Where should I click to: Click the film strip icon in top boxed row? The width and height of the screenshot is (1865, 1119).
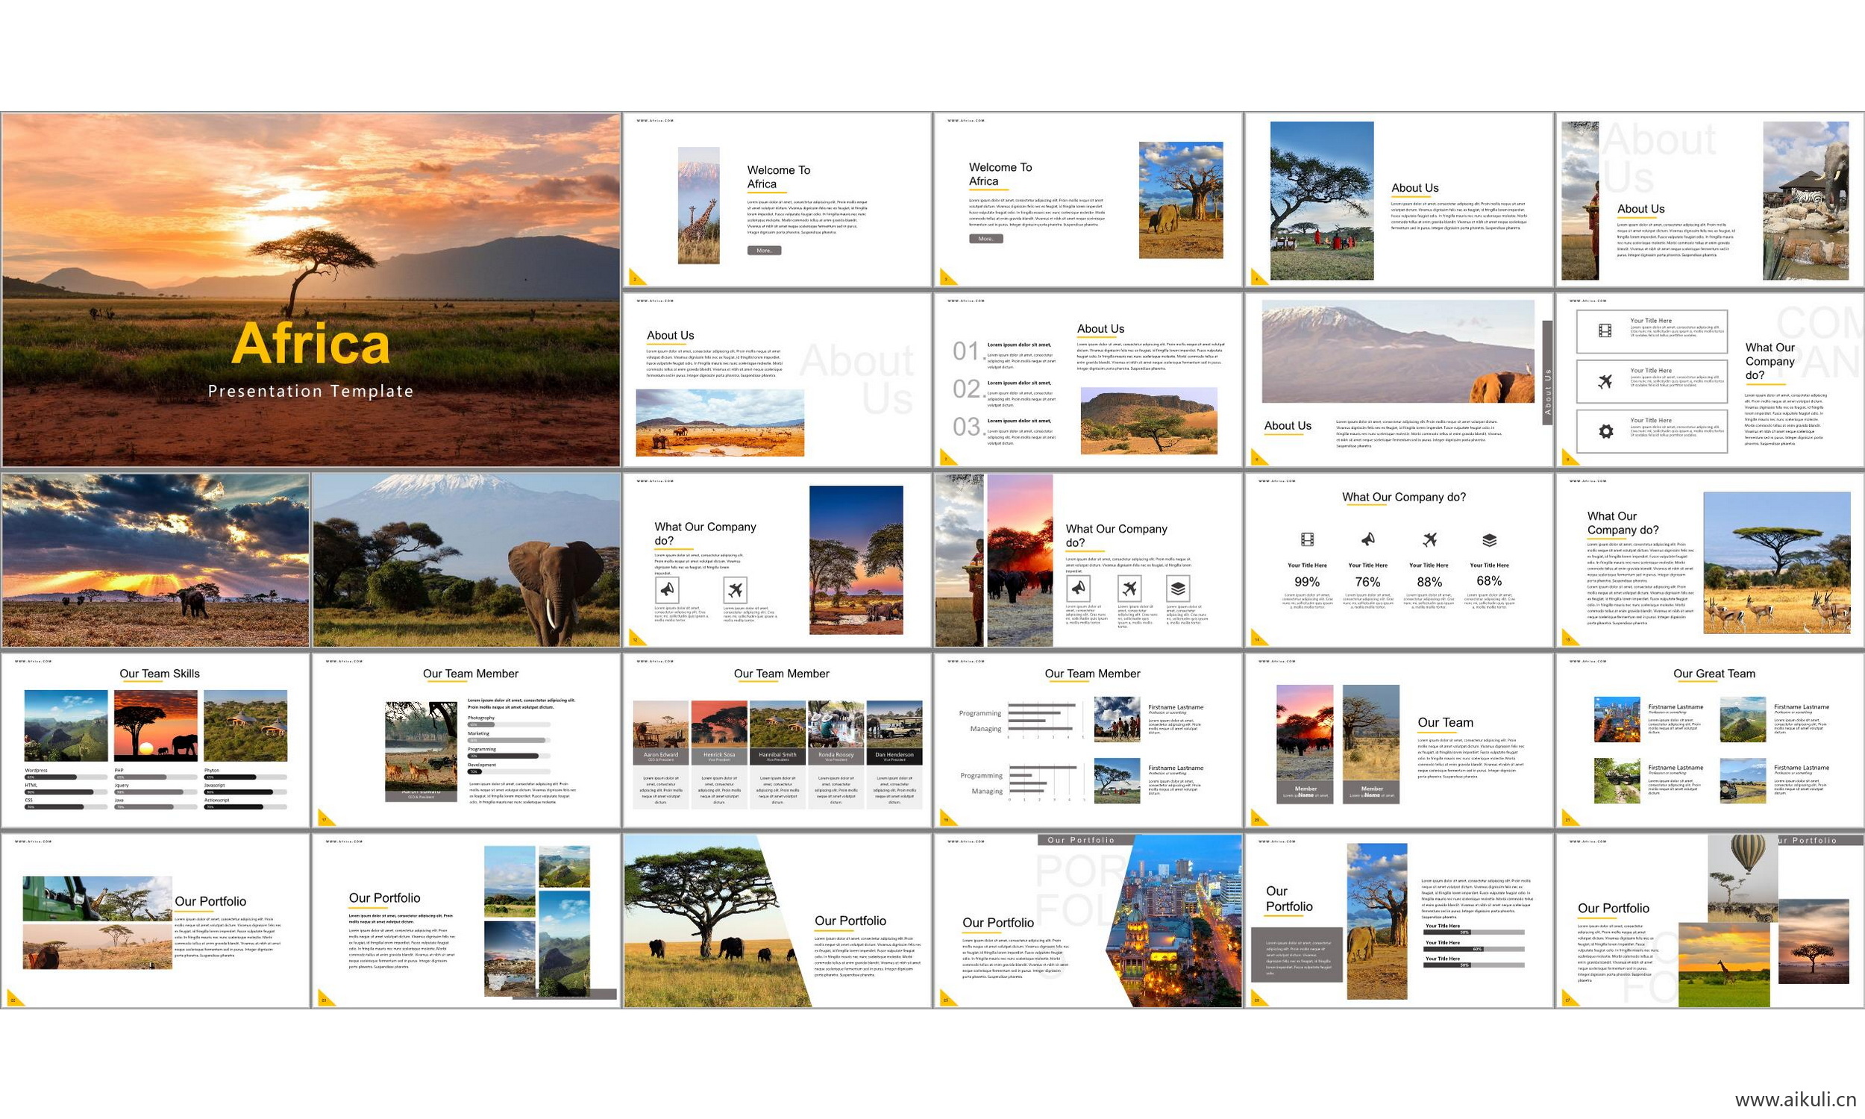click(1605, 330)
